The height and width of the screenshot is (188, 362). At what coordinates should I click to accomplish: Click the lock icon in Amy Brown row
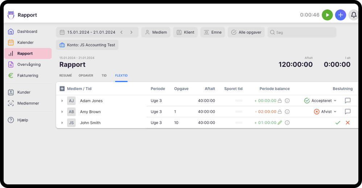click(x=280, y=112)
